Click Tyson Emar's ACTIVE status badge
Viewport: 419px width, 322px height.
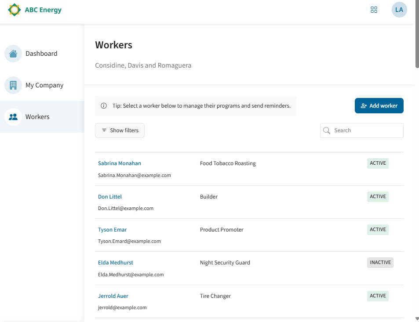pyautogui.click(x=378, y=230)
